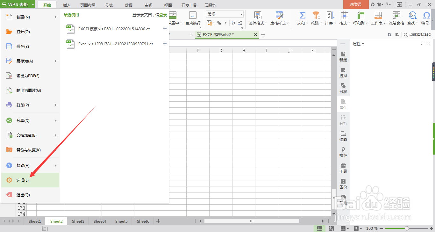
Task: Click the 求和 (sum) sigma icon
Action: (303, 15)
